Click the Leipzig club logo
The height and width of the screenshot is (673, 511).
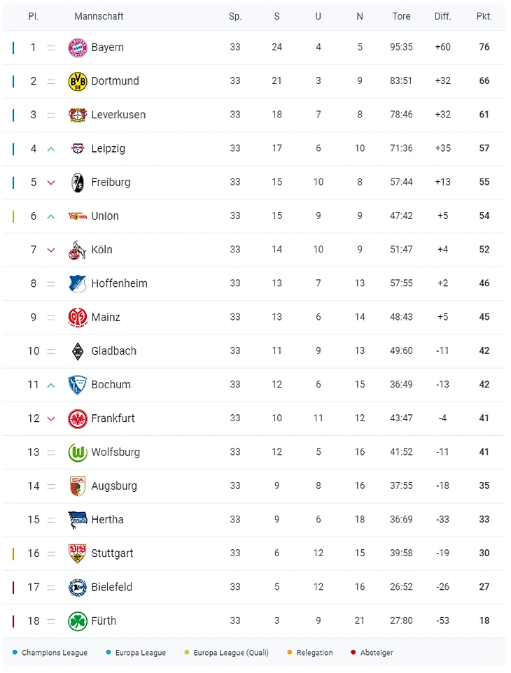click(x=77, y=148)
